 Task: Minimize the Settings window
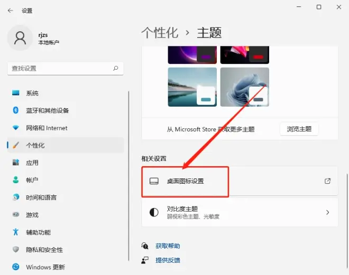299,7
